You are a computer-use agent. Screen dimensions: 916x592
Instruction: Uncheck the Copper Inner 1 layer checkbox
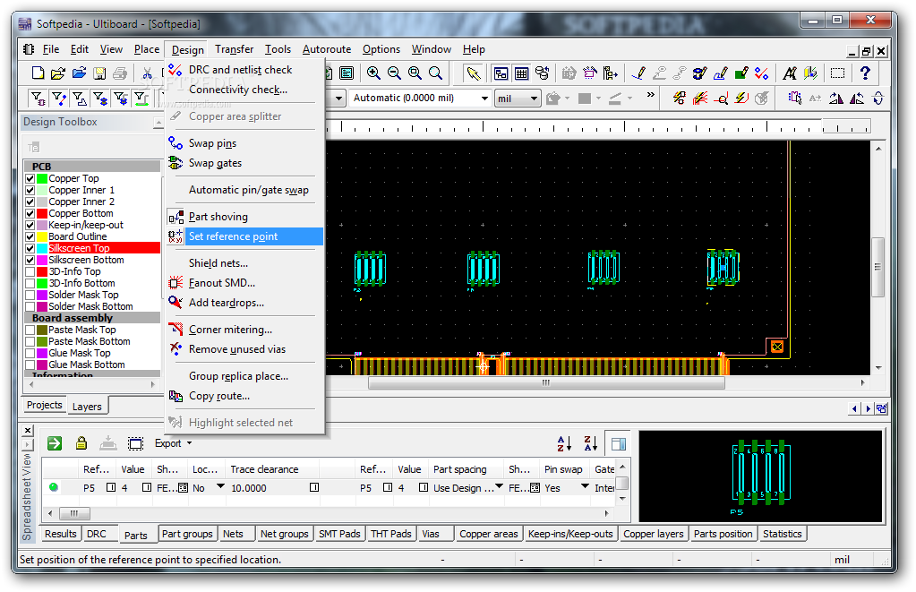[x=30, y=190]
